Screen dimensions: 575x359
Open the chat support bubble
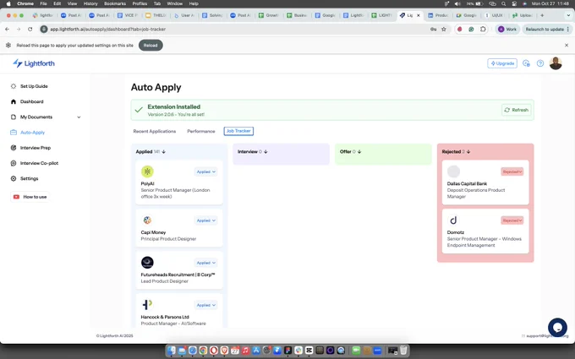click(x=557, y=328)
